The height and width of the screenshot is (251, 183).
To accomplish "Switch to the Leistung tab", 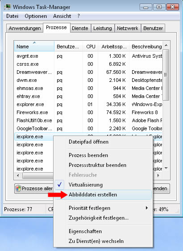I will tap(103, 28).
